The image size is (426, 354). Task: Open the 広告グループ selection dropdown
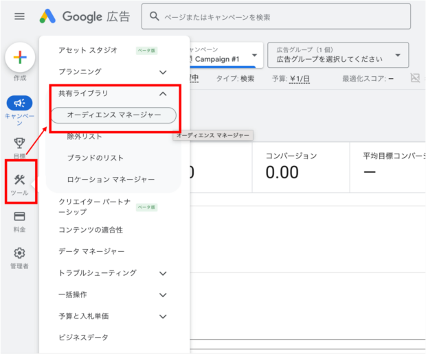click(x=338, y=55)
